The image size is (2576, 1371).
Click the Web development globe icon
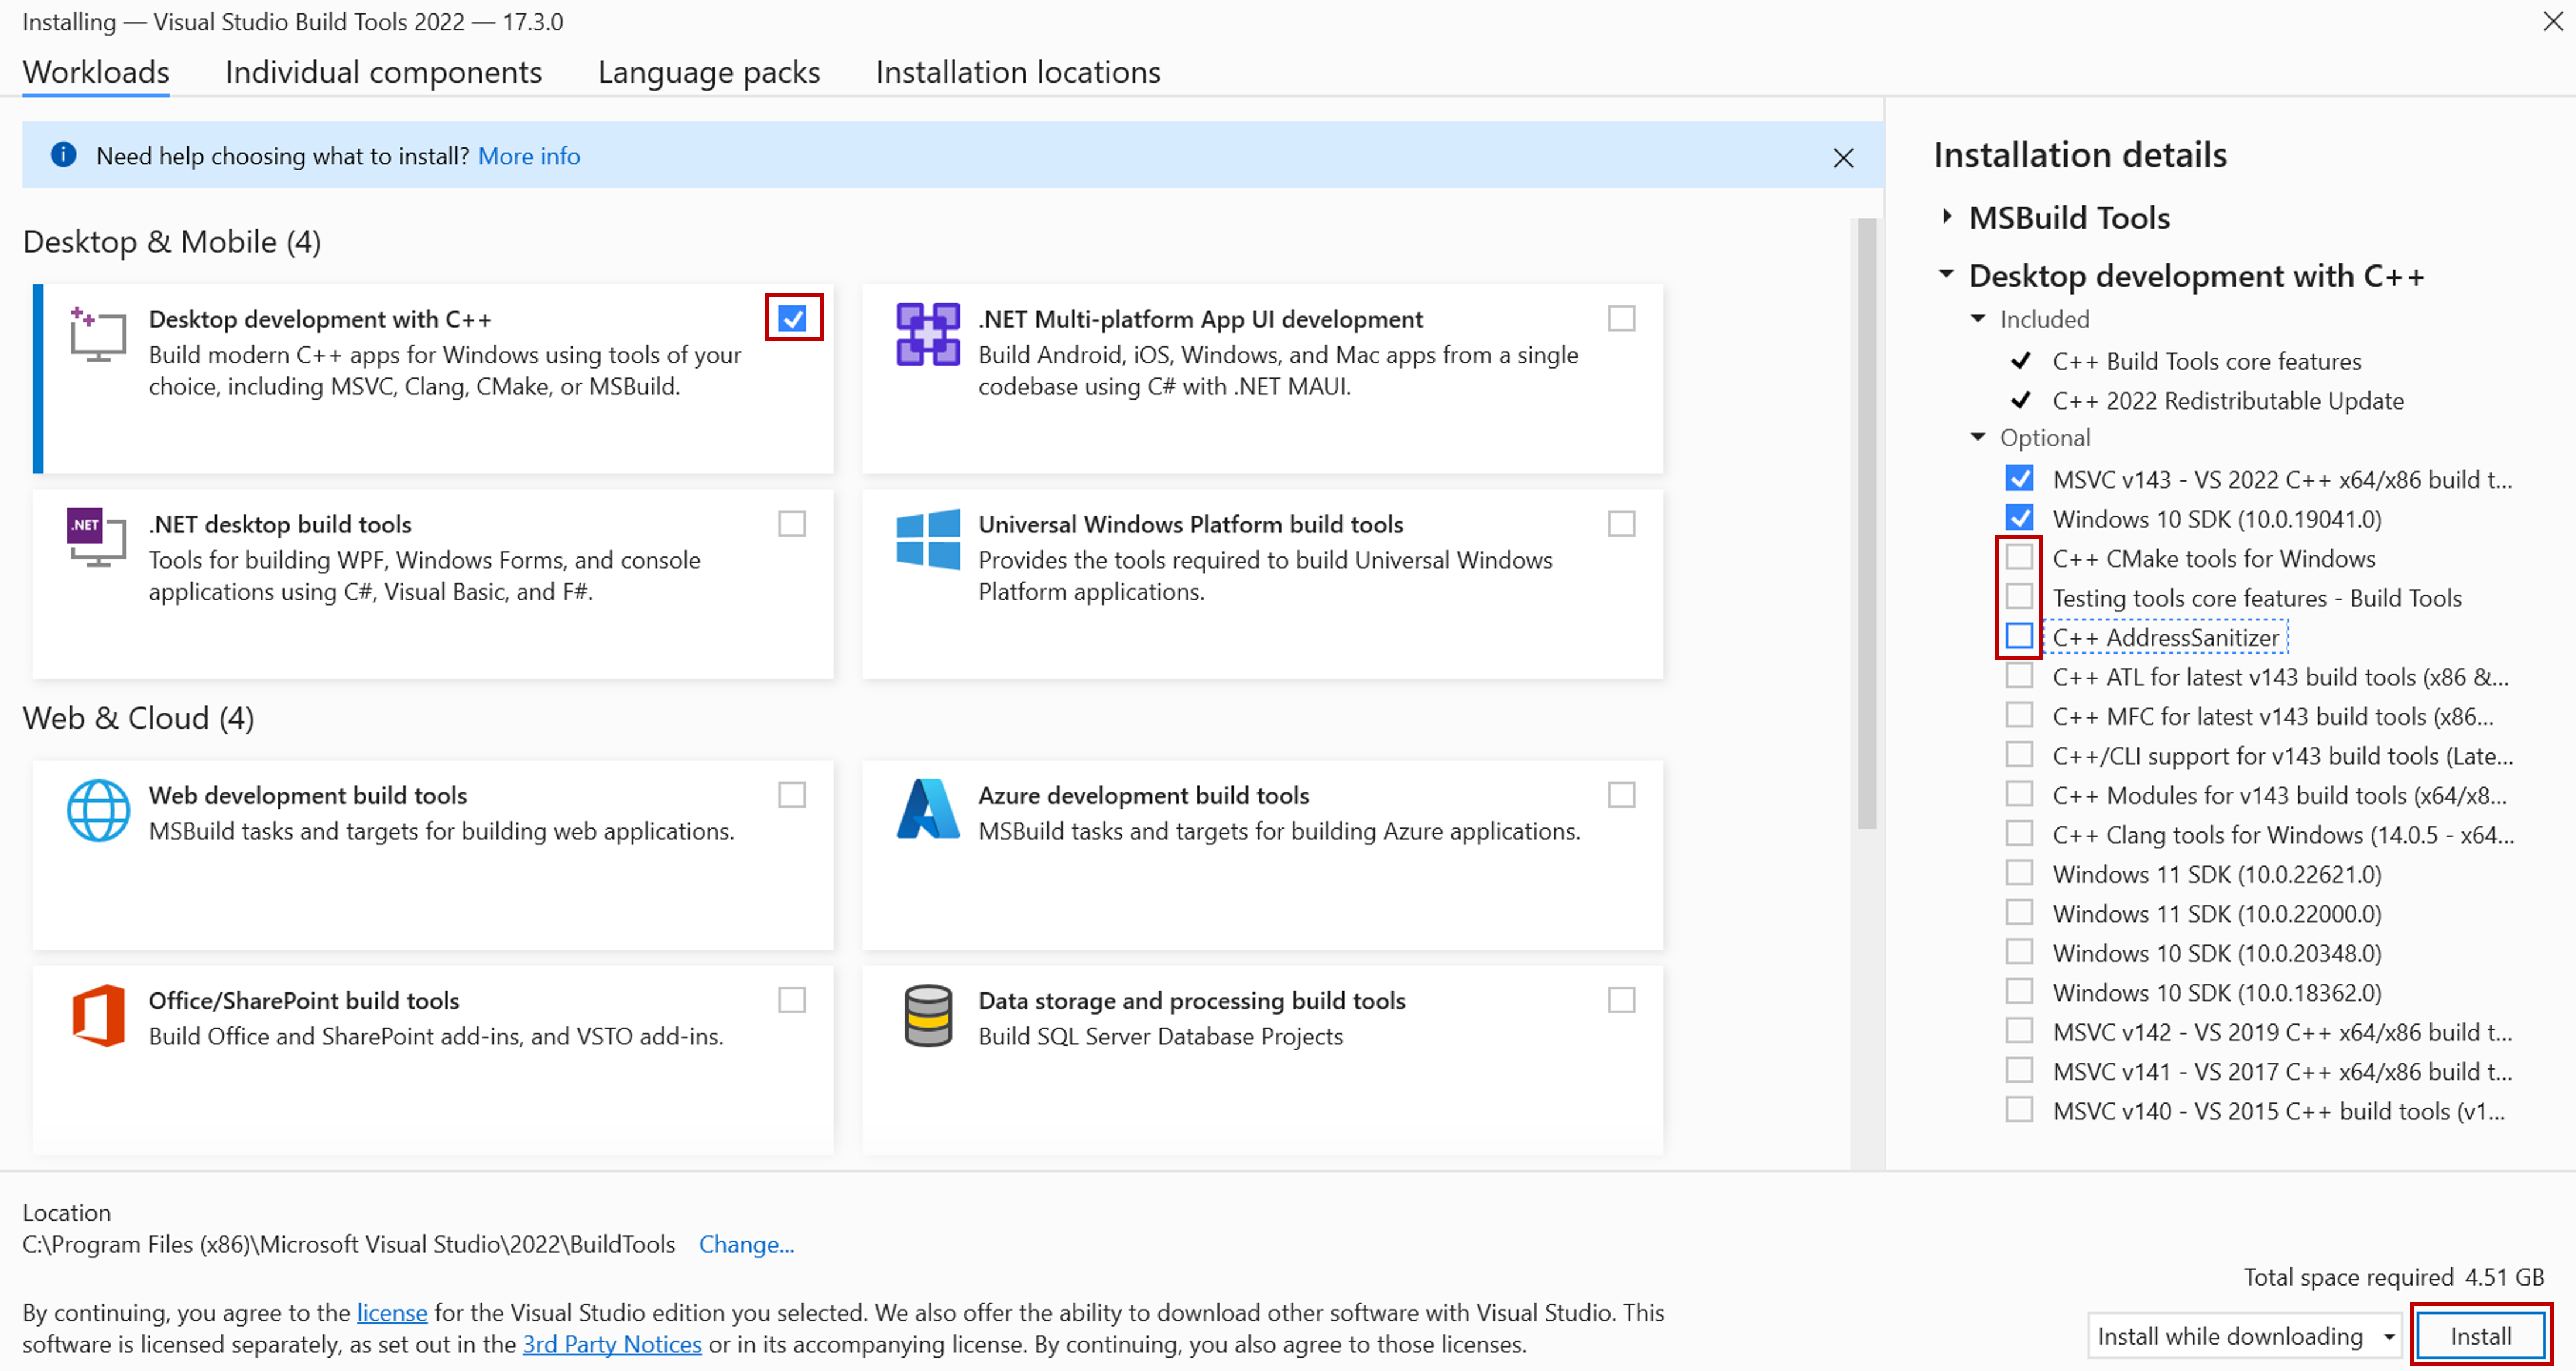[98, 810]
